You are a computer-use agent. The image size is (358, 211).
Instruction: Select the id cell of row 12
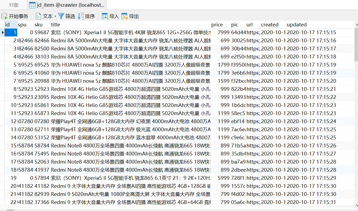click(11, 122)
